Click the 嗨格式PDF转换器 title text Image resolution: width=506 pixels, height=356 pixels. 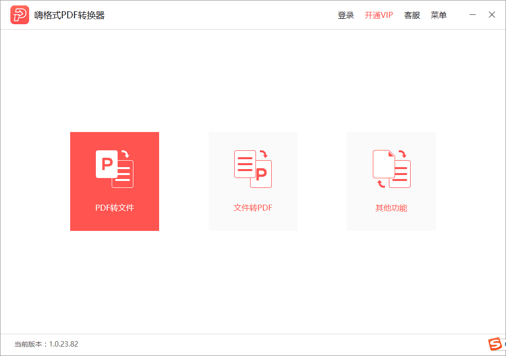[x=69, y=15]
